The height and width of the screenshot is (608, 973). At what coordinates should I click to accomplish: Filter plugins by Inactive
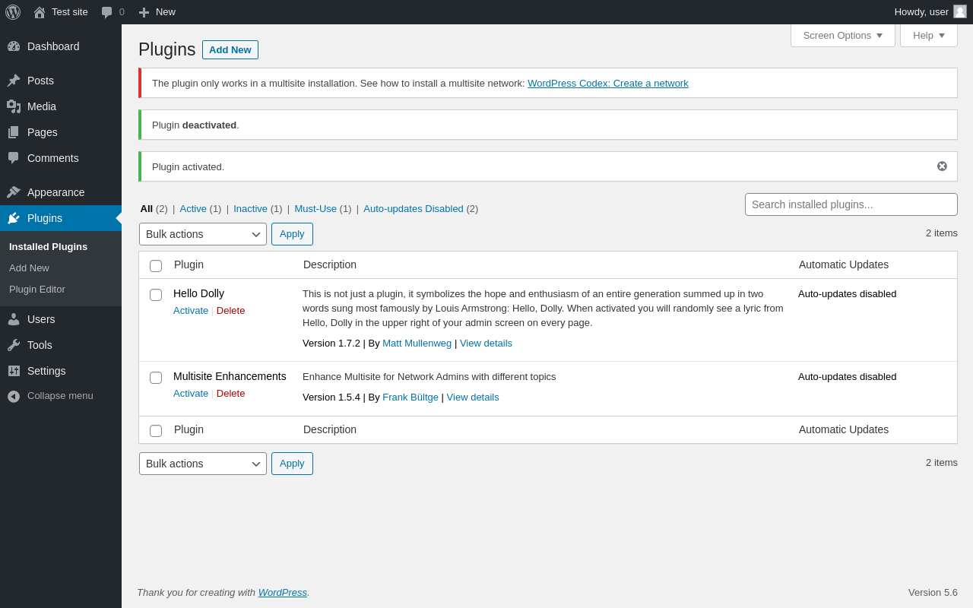pos(250,208)
